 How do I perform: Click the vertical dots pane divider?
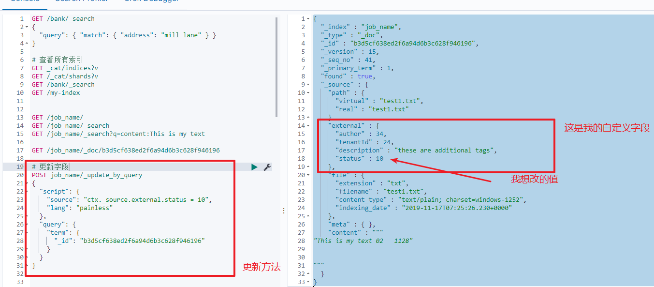tap(284, 211)
